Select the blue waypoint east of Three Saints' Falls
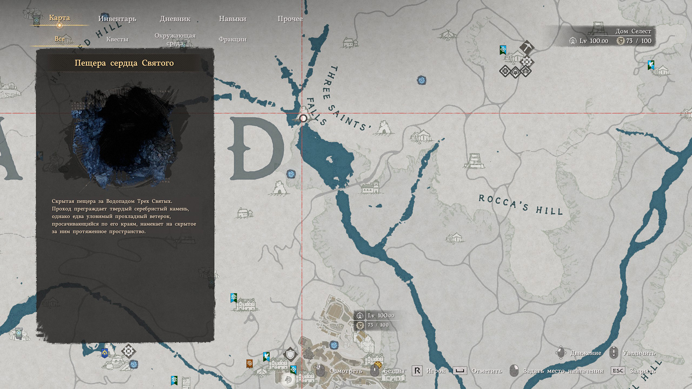The height and width of the screenshot is (389, 692). [422, 80]
